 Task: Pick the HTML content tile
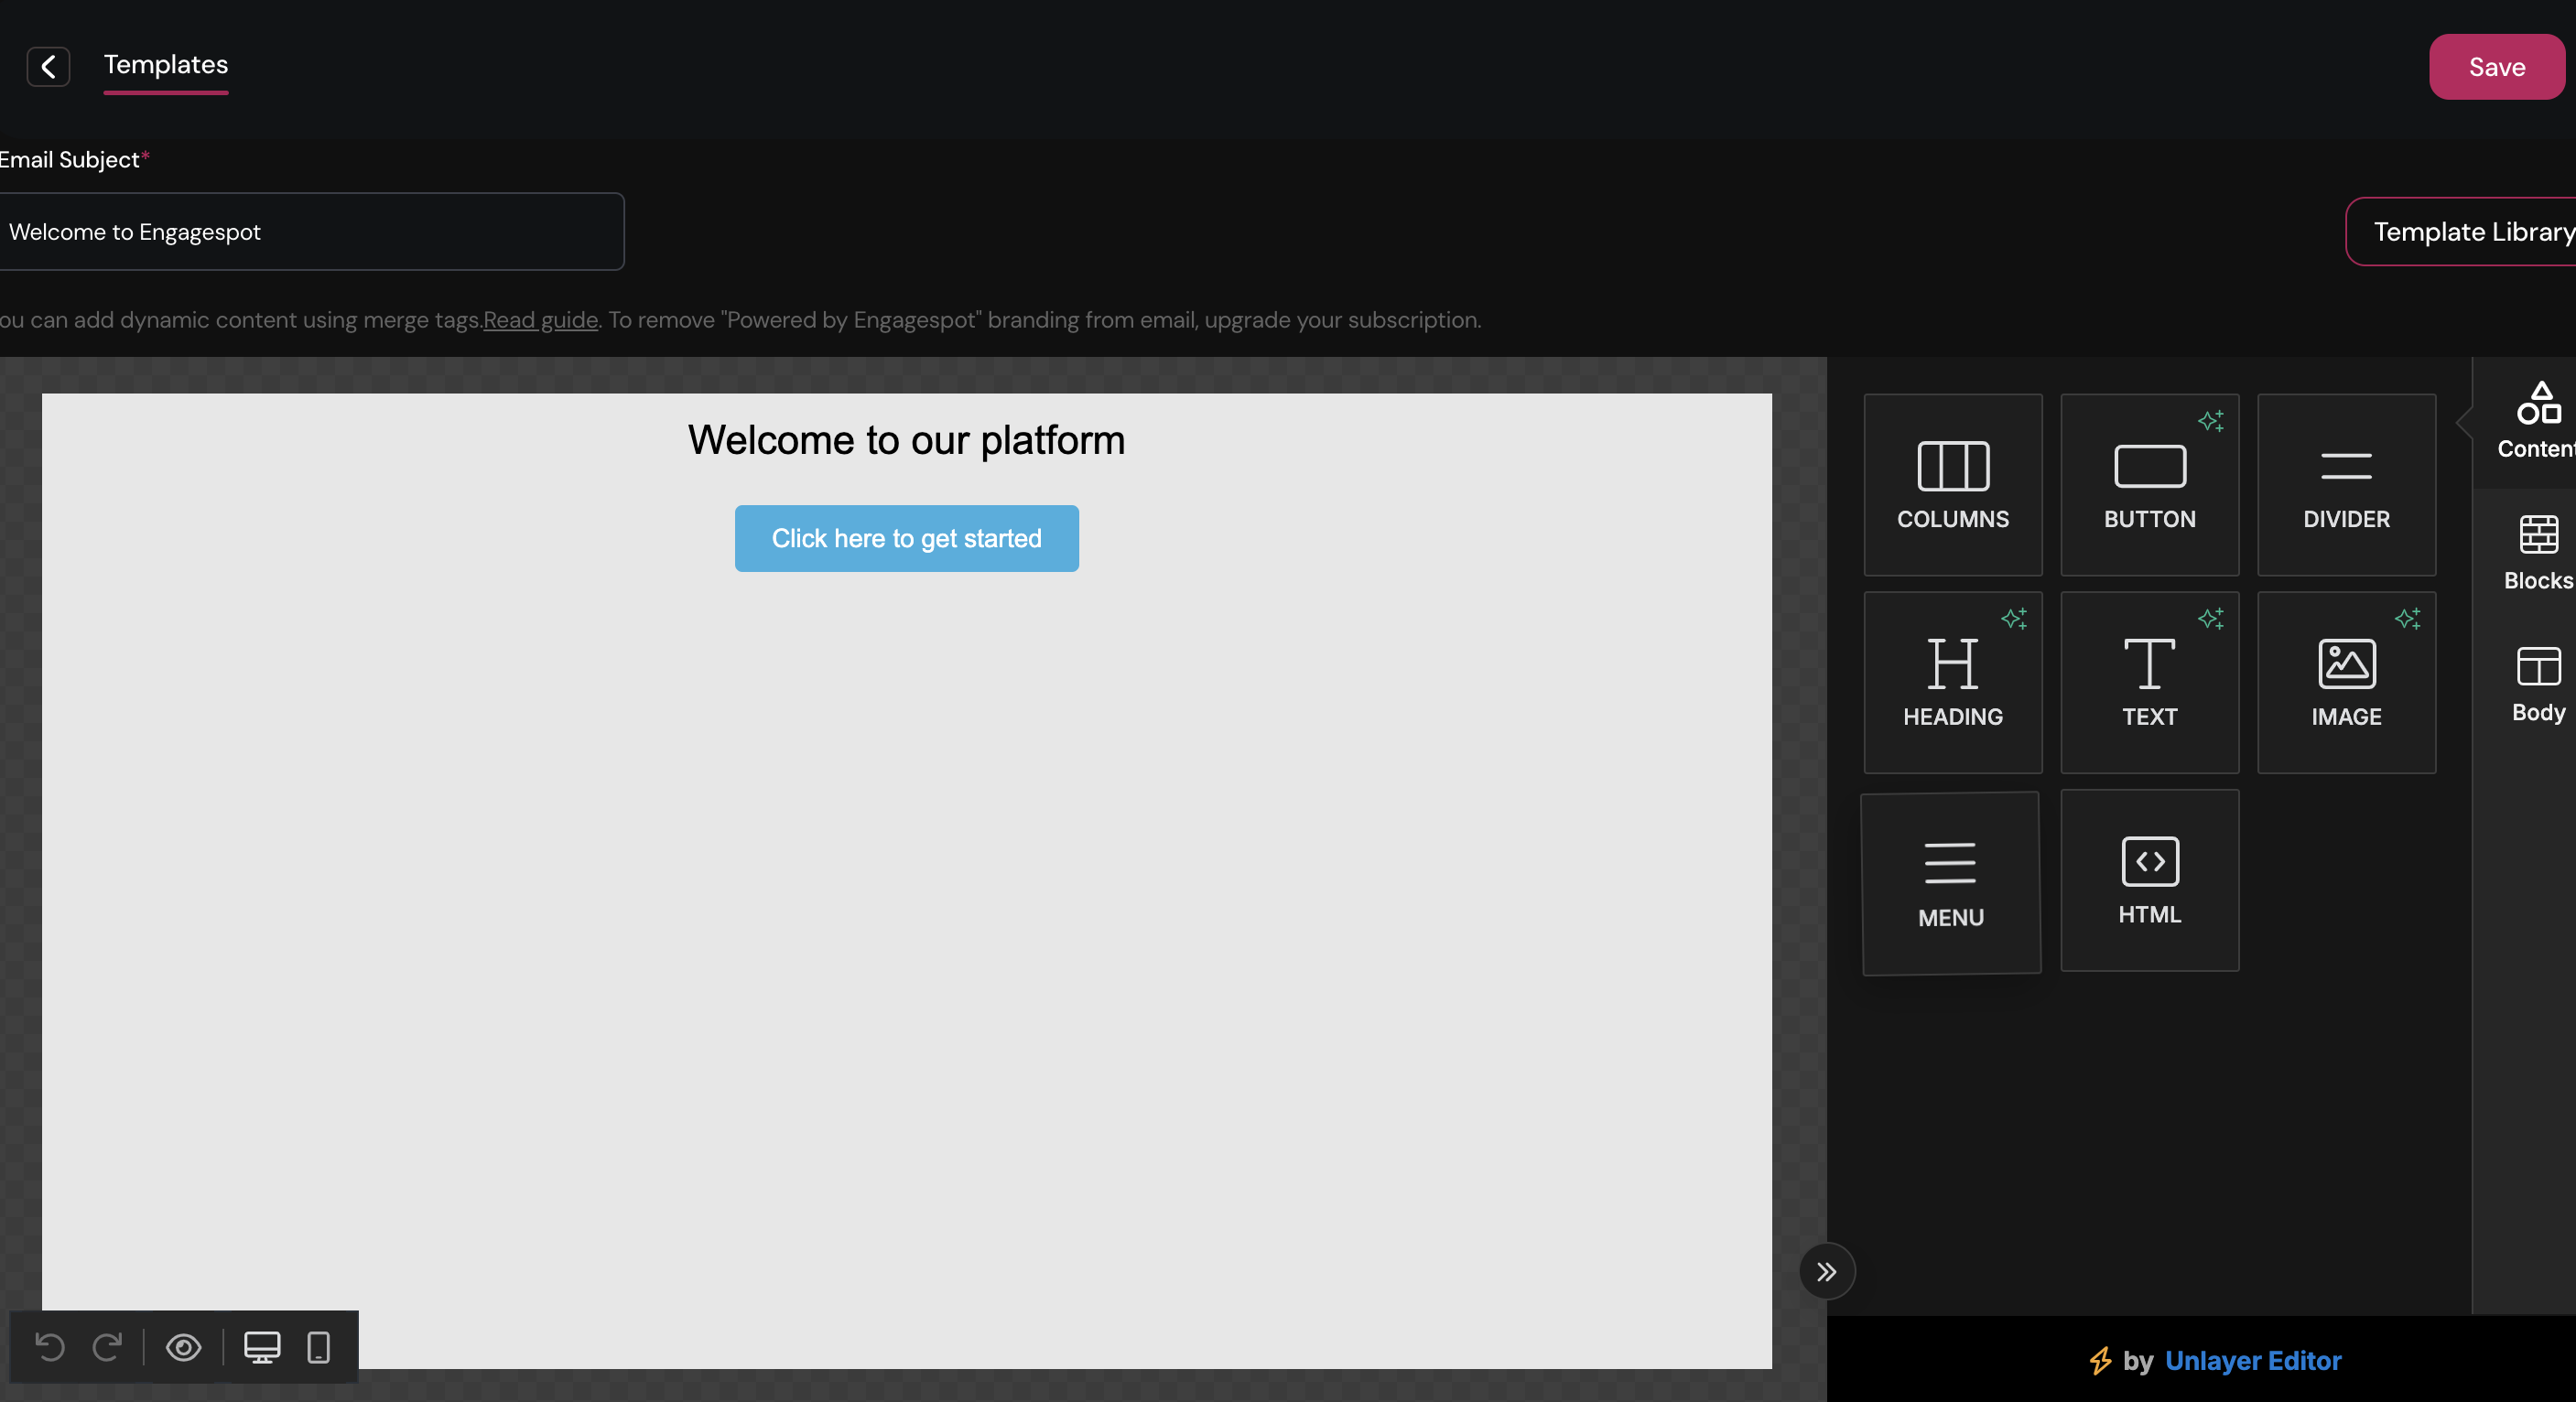2149,880
